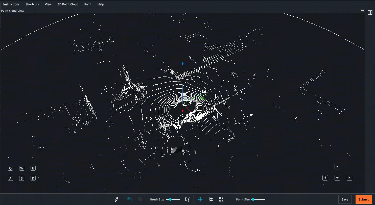The height and width of the screenshot is (205, 375).
Task: Activate the pan camera tool
Action: [x=200, y=199]
